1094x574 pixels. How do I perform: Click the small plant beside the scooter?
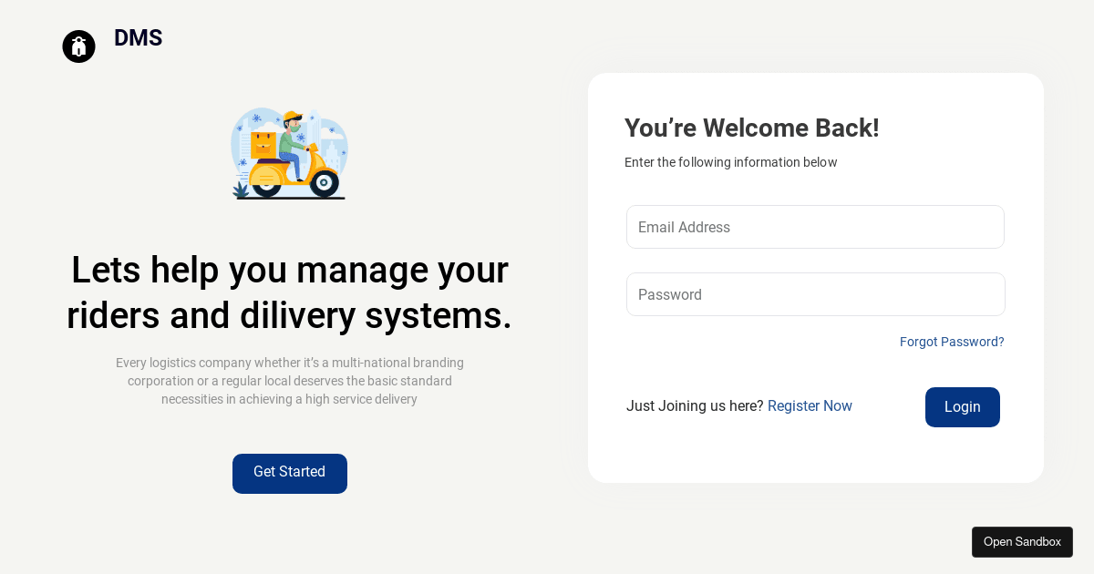point(241,190)
